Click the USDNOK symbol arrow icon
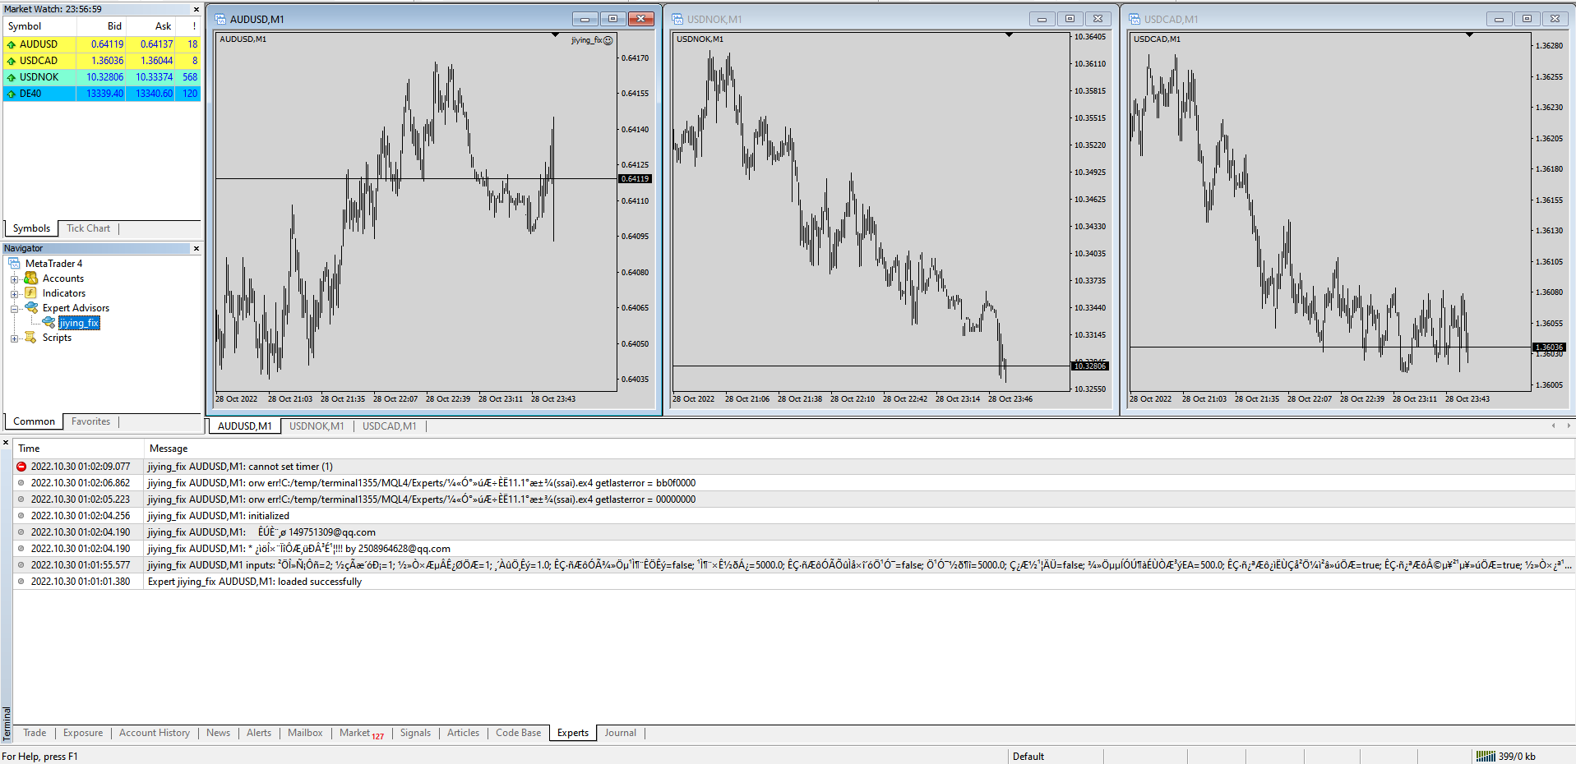This screenshot has width=1576, height=764. tap(12, 77)
